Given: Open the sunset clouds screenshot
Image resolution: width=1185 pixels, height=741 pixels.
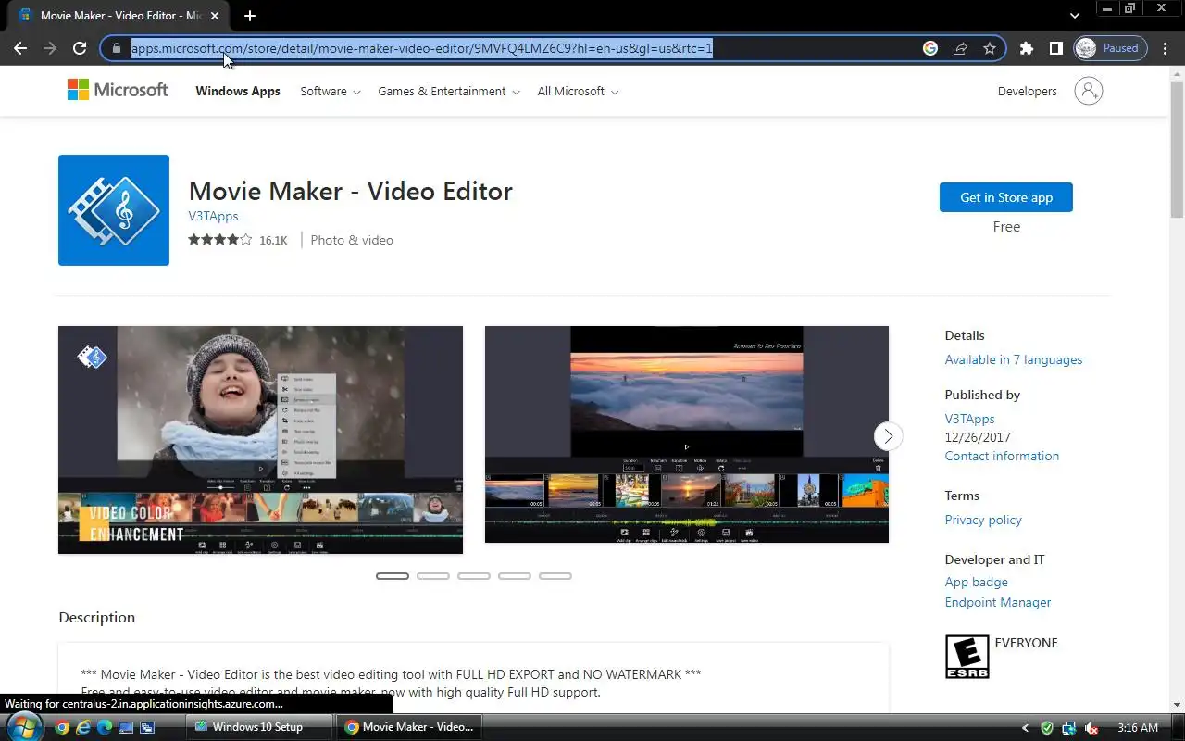Looking at the screenshot, I should 687,434.
